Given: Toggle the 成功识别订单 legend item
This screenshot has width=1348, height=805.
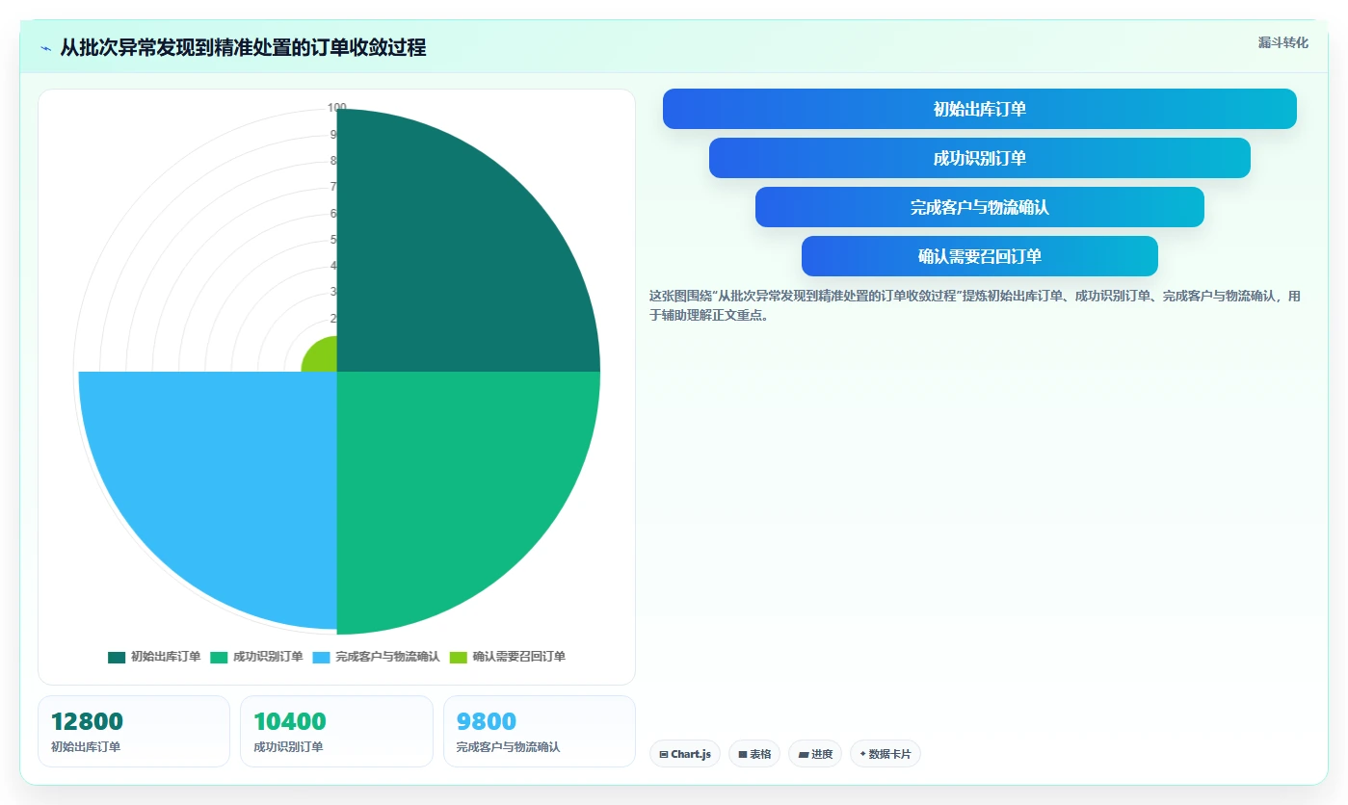Looking at the screenshot, I should click(x=256, y=657).
